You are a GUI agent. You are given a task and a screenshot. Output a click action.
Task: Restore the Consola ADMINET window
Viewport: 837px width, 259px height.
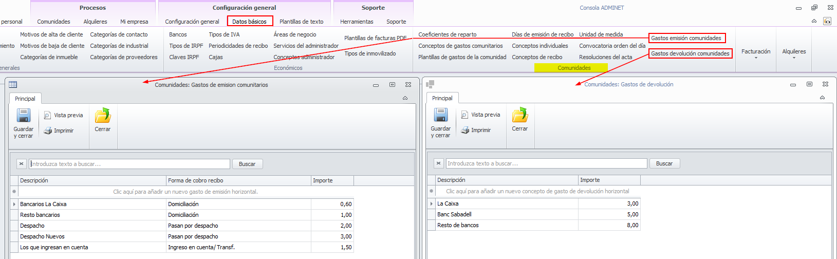(814, 8)
